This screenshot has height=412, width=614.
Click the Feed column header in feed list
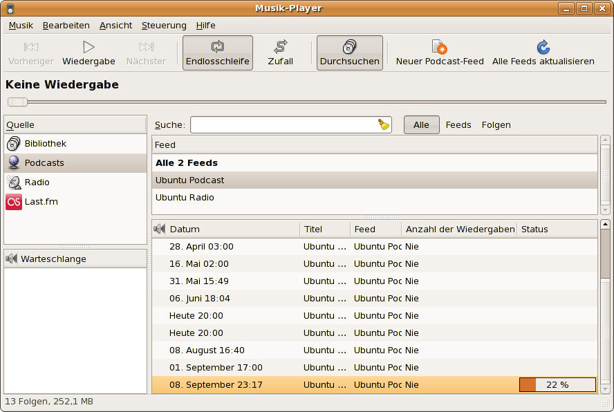[373, 144]
